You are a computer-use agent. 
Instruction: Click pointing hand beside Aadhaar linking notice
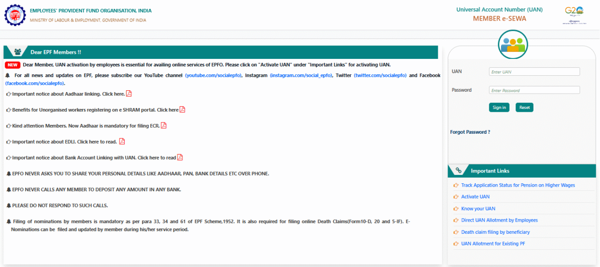(9, 94)
